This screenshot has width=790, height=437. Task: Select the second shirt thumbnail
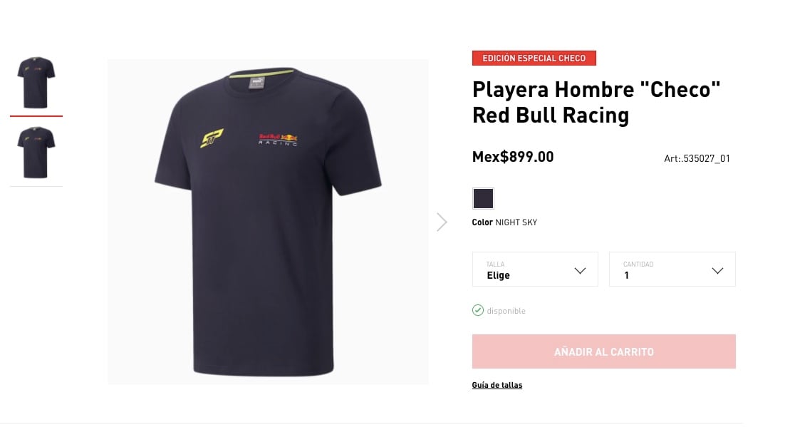(36, 153)
